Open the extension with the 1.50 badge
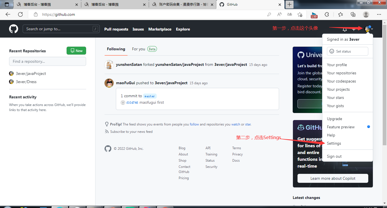This screenshot has height=208, width=387. (314, 15)
